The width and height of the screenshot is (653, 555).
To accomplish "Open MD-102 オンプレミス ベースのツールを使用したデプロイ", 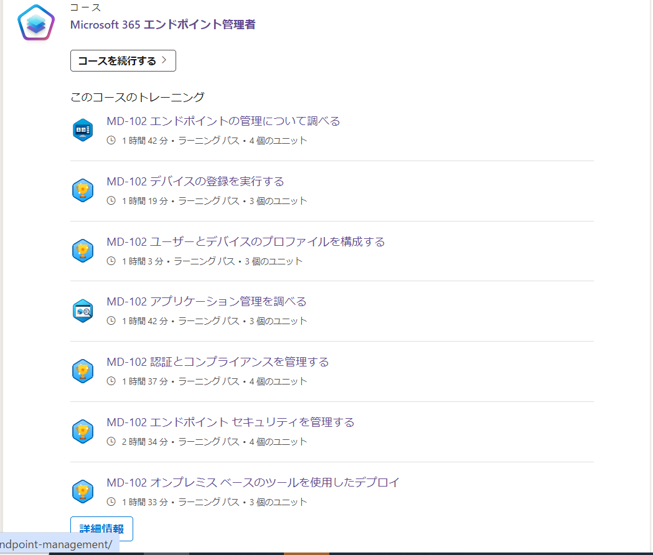I will tap(253, 482).
